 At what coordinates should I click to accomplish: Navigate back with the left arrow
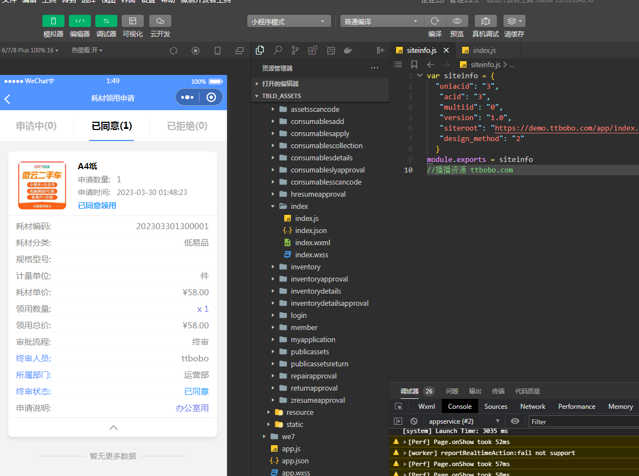pos(431,64)
